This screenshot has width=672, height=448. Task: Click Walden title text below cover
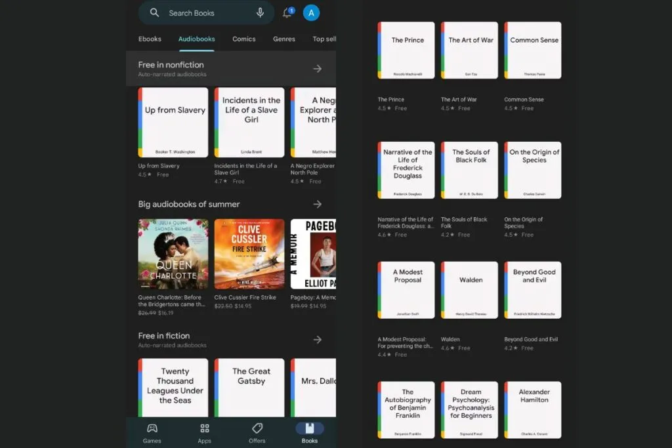[x=450, y=339]
